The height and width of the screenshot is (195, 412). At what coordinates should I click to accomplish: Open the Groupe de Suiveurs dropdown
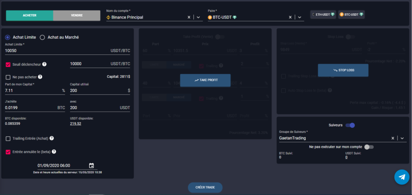point(402,138)
